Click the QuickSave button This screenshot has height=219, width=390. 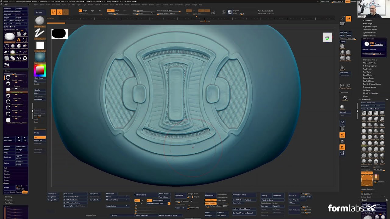(x=325, y=2)
